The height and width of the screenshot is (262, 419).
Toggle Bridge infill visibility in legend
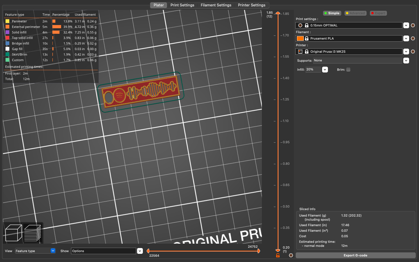point(8,43)
